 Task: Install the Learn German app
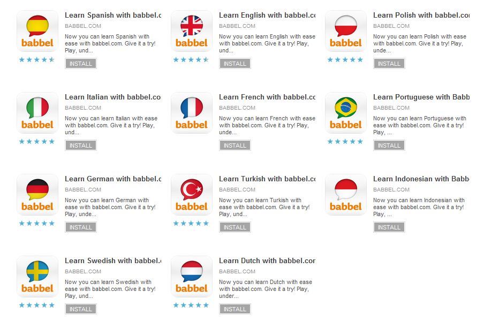(x=80, y=227)
